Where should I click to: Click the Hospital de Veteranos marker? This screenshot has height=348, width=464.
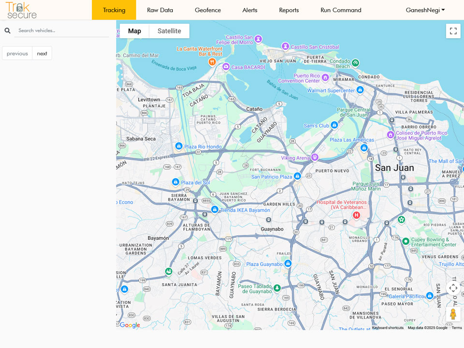(x=356, y=215)
